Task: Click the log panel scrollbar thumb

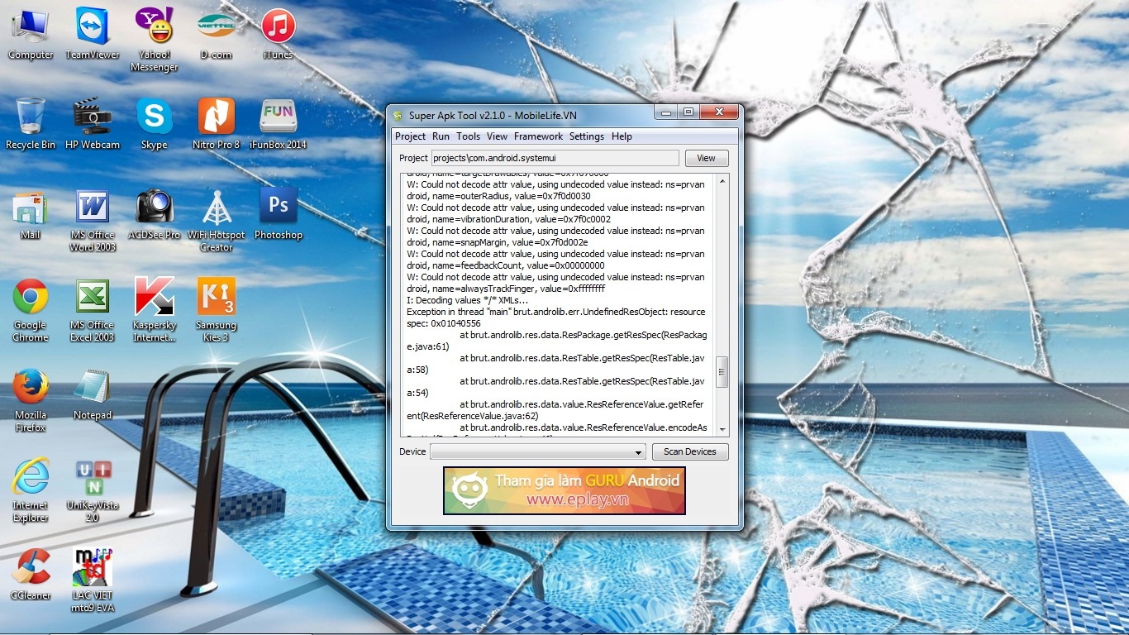Action: pos(722,372)
